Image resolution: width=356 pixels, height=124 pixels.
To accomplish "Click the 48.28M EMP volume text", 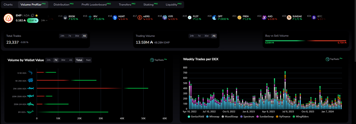I will pos(162,43).
